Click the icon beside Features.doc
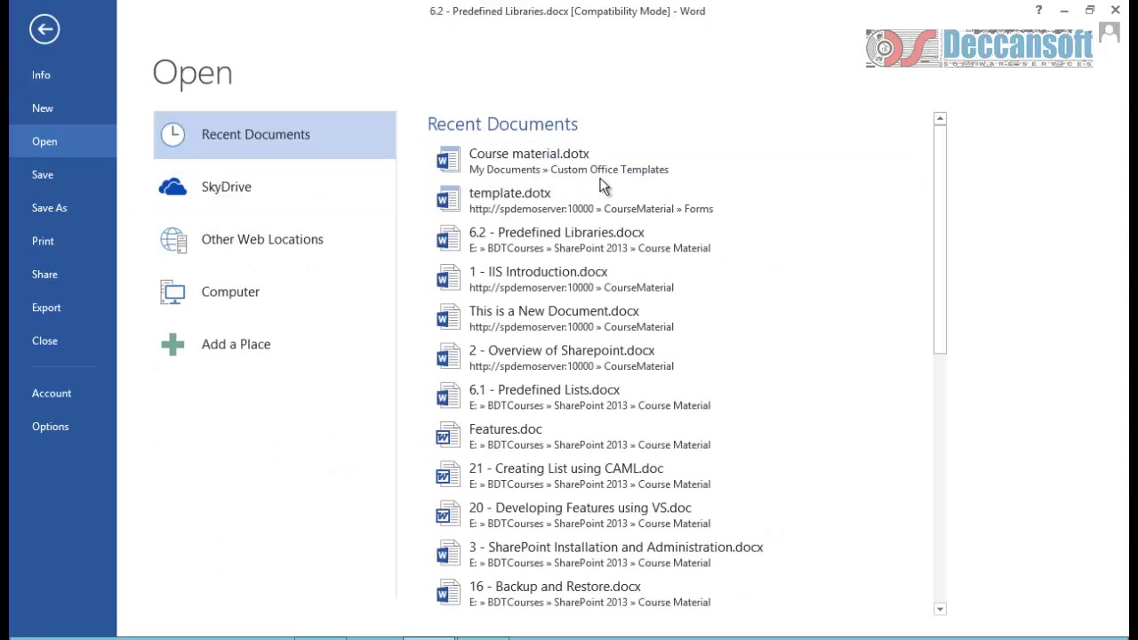This screenshot has height=640, width=1138. 448,436
